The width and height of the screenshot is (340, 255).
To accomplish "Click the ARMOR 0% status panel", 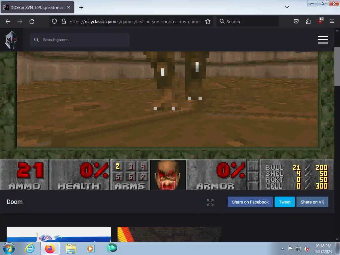I will coord(216,175).
